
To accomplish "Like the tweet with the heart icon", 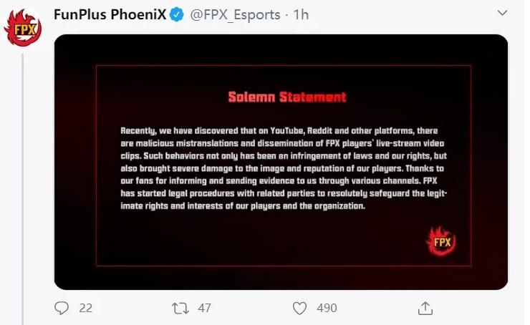I will pos(299,308).
